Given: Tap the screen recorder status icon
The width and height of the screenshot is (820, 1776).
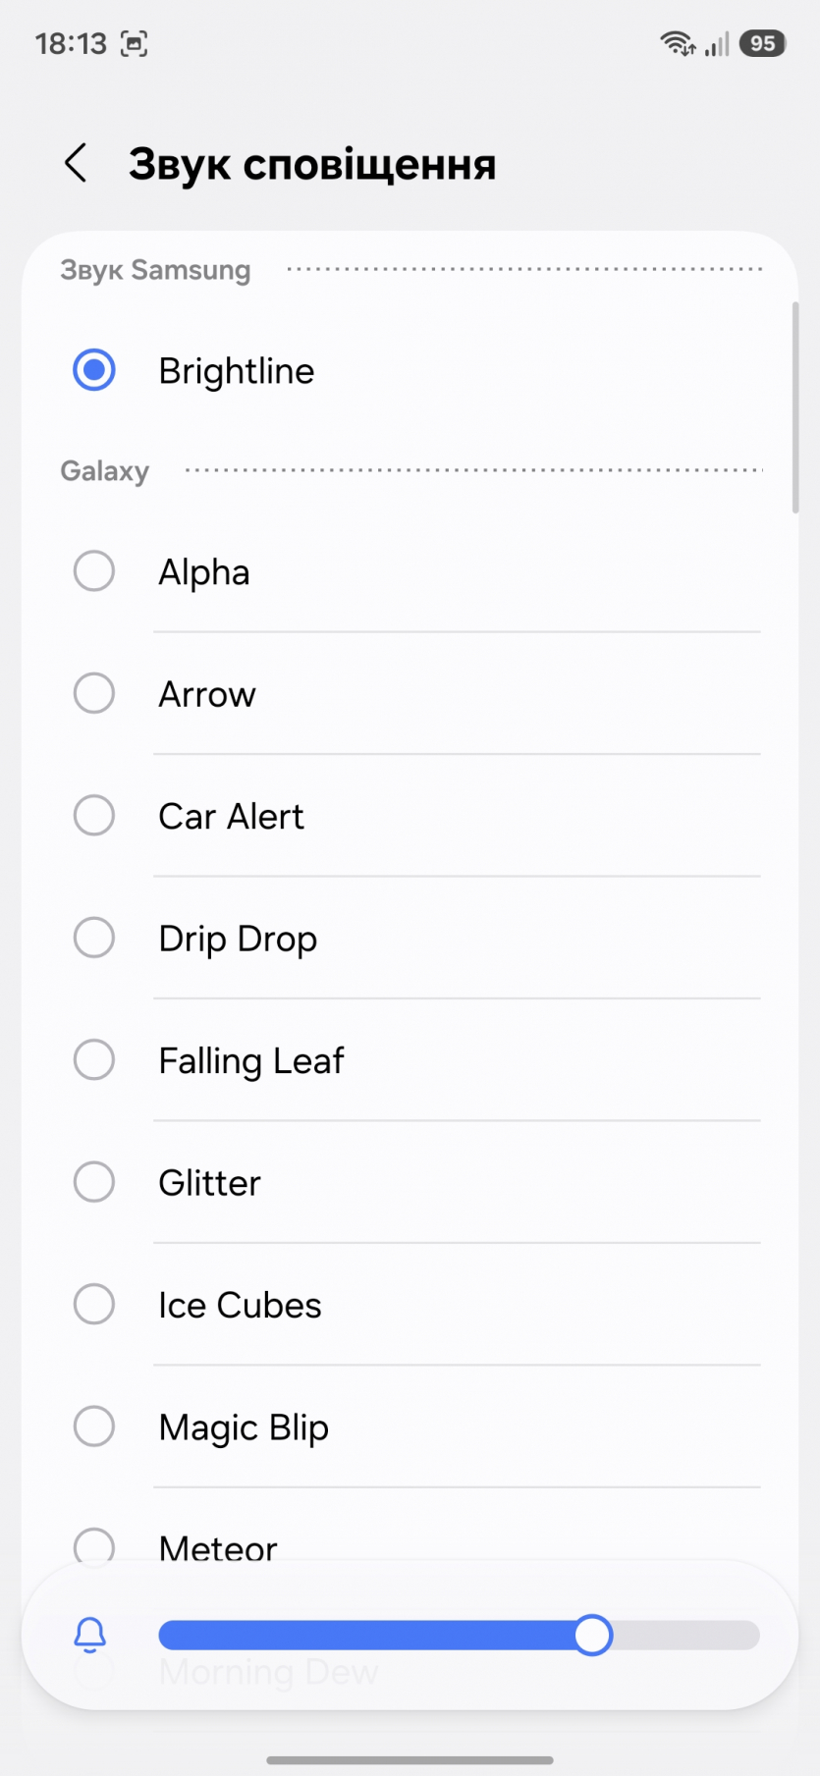Looking at the screenshot, I should point(134,43).
